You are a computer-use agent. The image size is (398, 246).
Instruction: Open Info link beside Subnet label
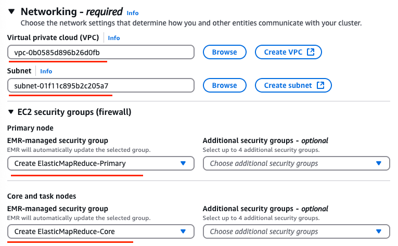tap(46, 71)
